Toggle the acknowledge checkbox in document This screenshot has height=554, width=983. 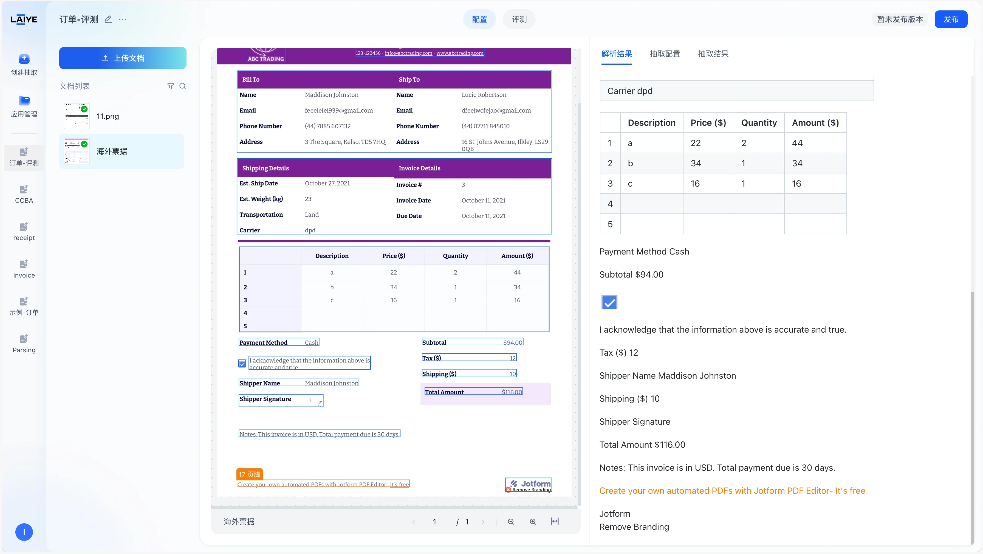pos(242,364)
